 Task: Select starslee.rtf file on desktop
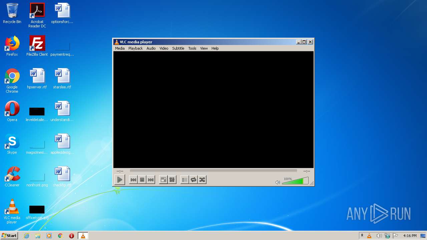point(62,79)
